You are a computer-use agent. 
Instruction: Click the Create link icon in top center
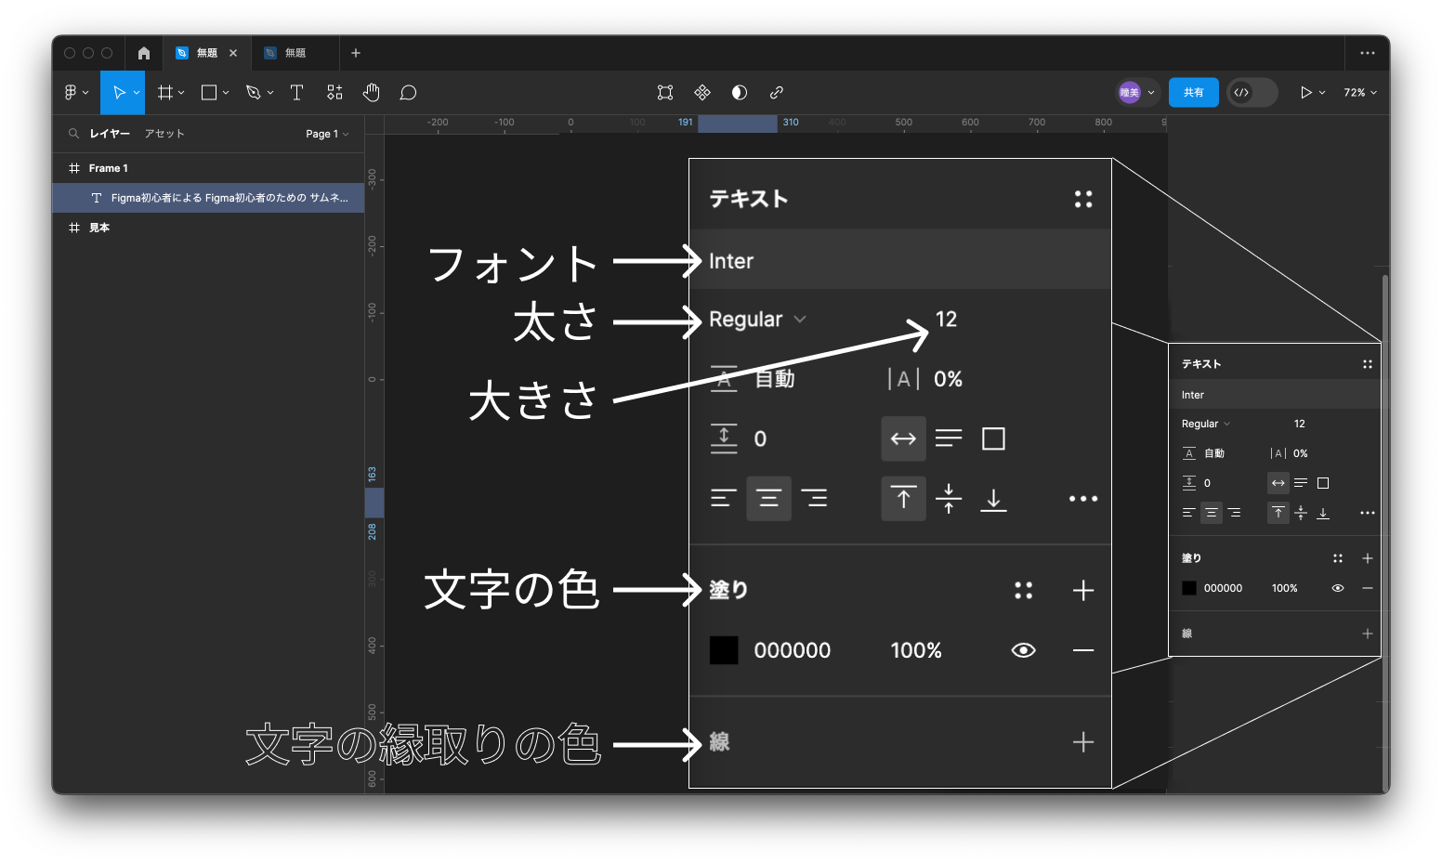[x=777, y=93]
